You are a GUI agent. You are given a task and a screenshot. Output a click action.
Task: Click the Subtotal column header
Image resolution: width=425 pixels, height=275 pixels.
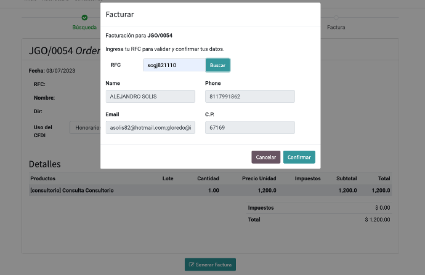click(346, 178)
